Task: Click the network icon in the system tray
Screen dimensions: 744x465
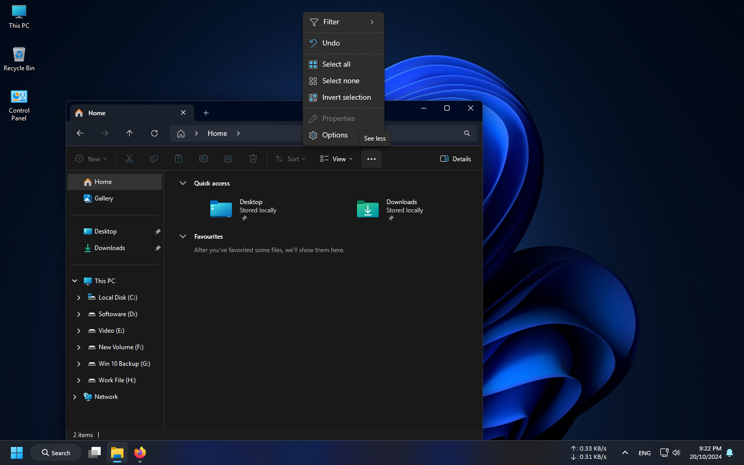Action: (664, 453)
